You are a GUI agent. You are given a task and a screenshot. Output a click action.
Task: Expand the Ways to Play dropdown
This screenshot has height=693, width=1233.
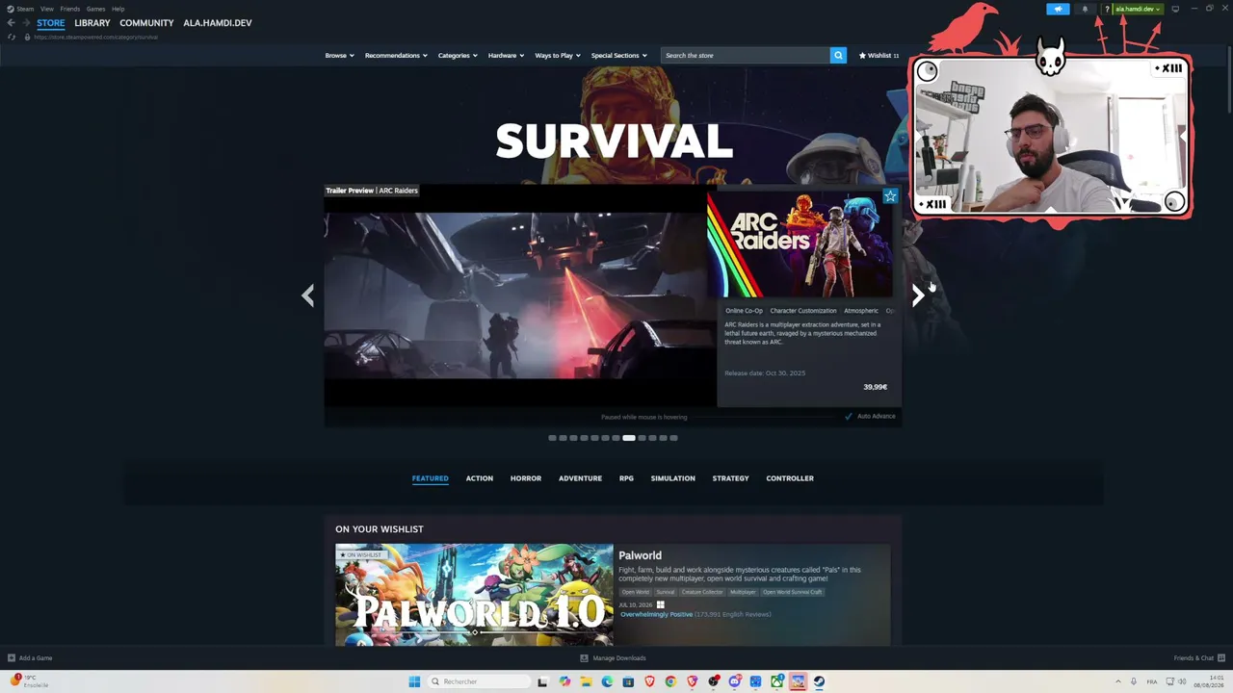[558, 56]
